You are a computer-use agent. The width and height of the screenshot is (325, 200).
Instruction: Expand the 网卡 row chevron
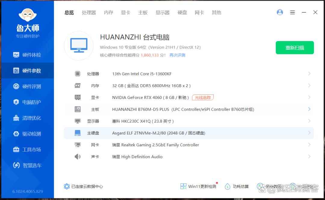pyautogui.click(x=309, y=144)
